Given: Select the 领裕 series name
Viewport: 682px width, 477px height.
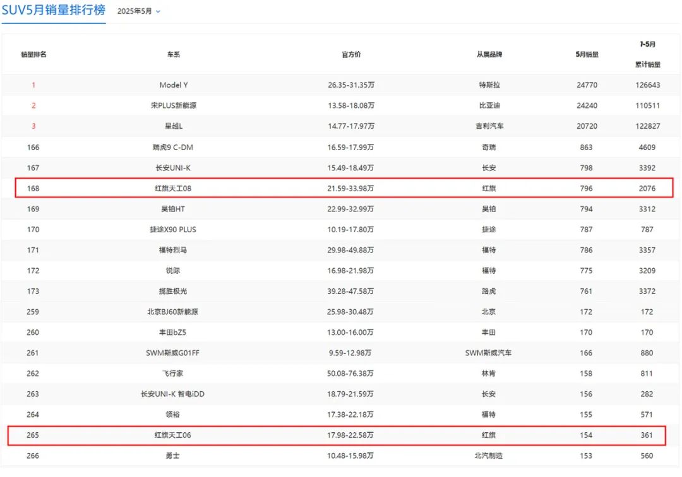Looking at the screenshot, I should 172,415.
